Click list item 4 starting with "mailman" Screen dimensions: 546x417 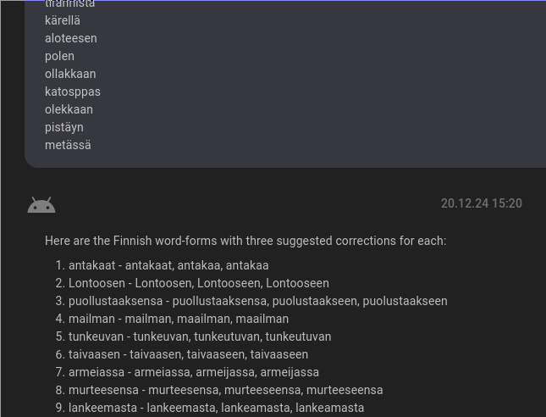tap(179, 319)
